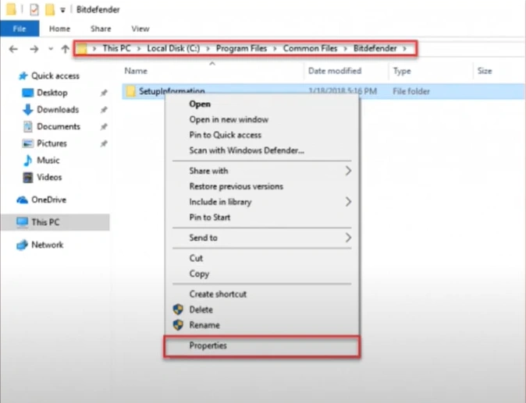This screenshot has height=403, width=526.
Task: Open Videos in navigation pane
Action: pyautogui.click(x=49, y=177)
